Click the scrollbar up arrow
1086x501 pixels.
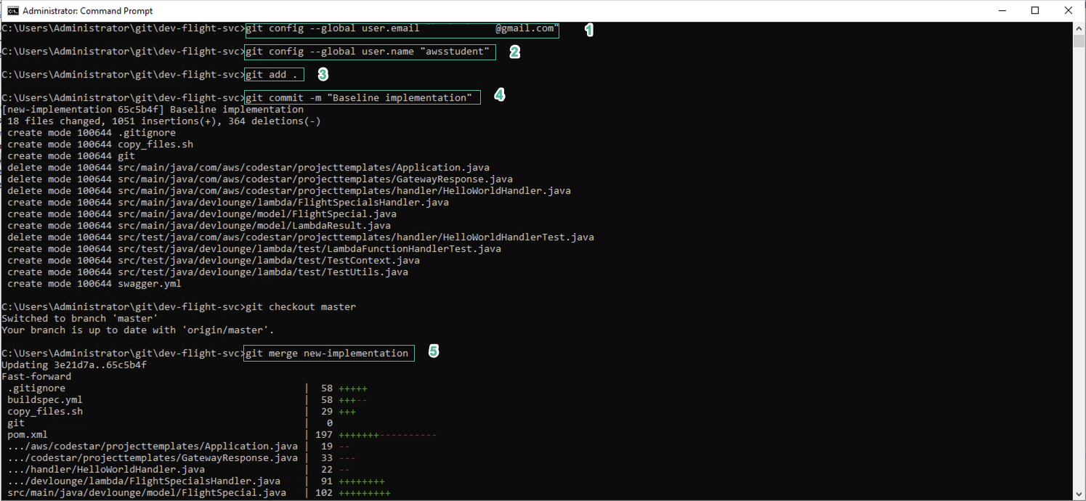click(x=1079, y=28)
